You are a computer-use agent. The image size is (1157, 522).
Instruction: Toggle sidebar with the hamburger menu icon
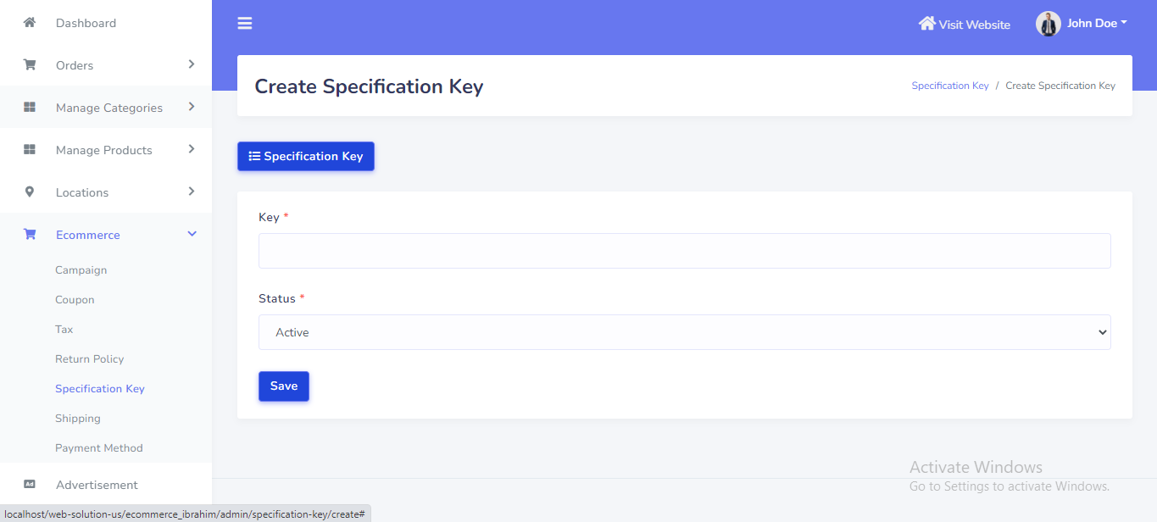tap(245, 24)
